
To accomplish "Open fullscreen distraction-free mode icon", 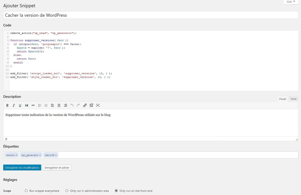I will (98, 105).
